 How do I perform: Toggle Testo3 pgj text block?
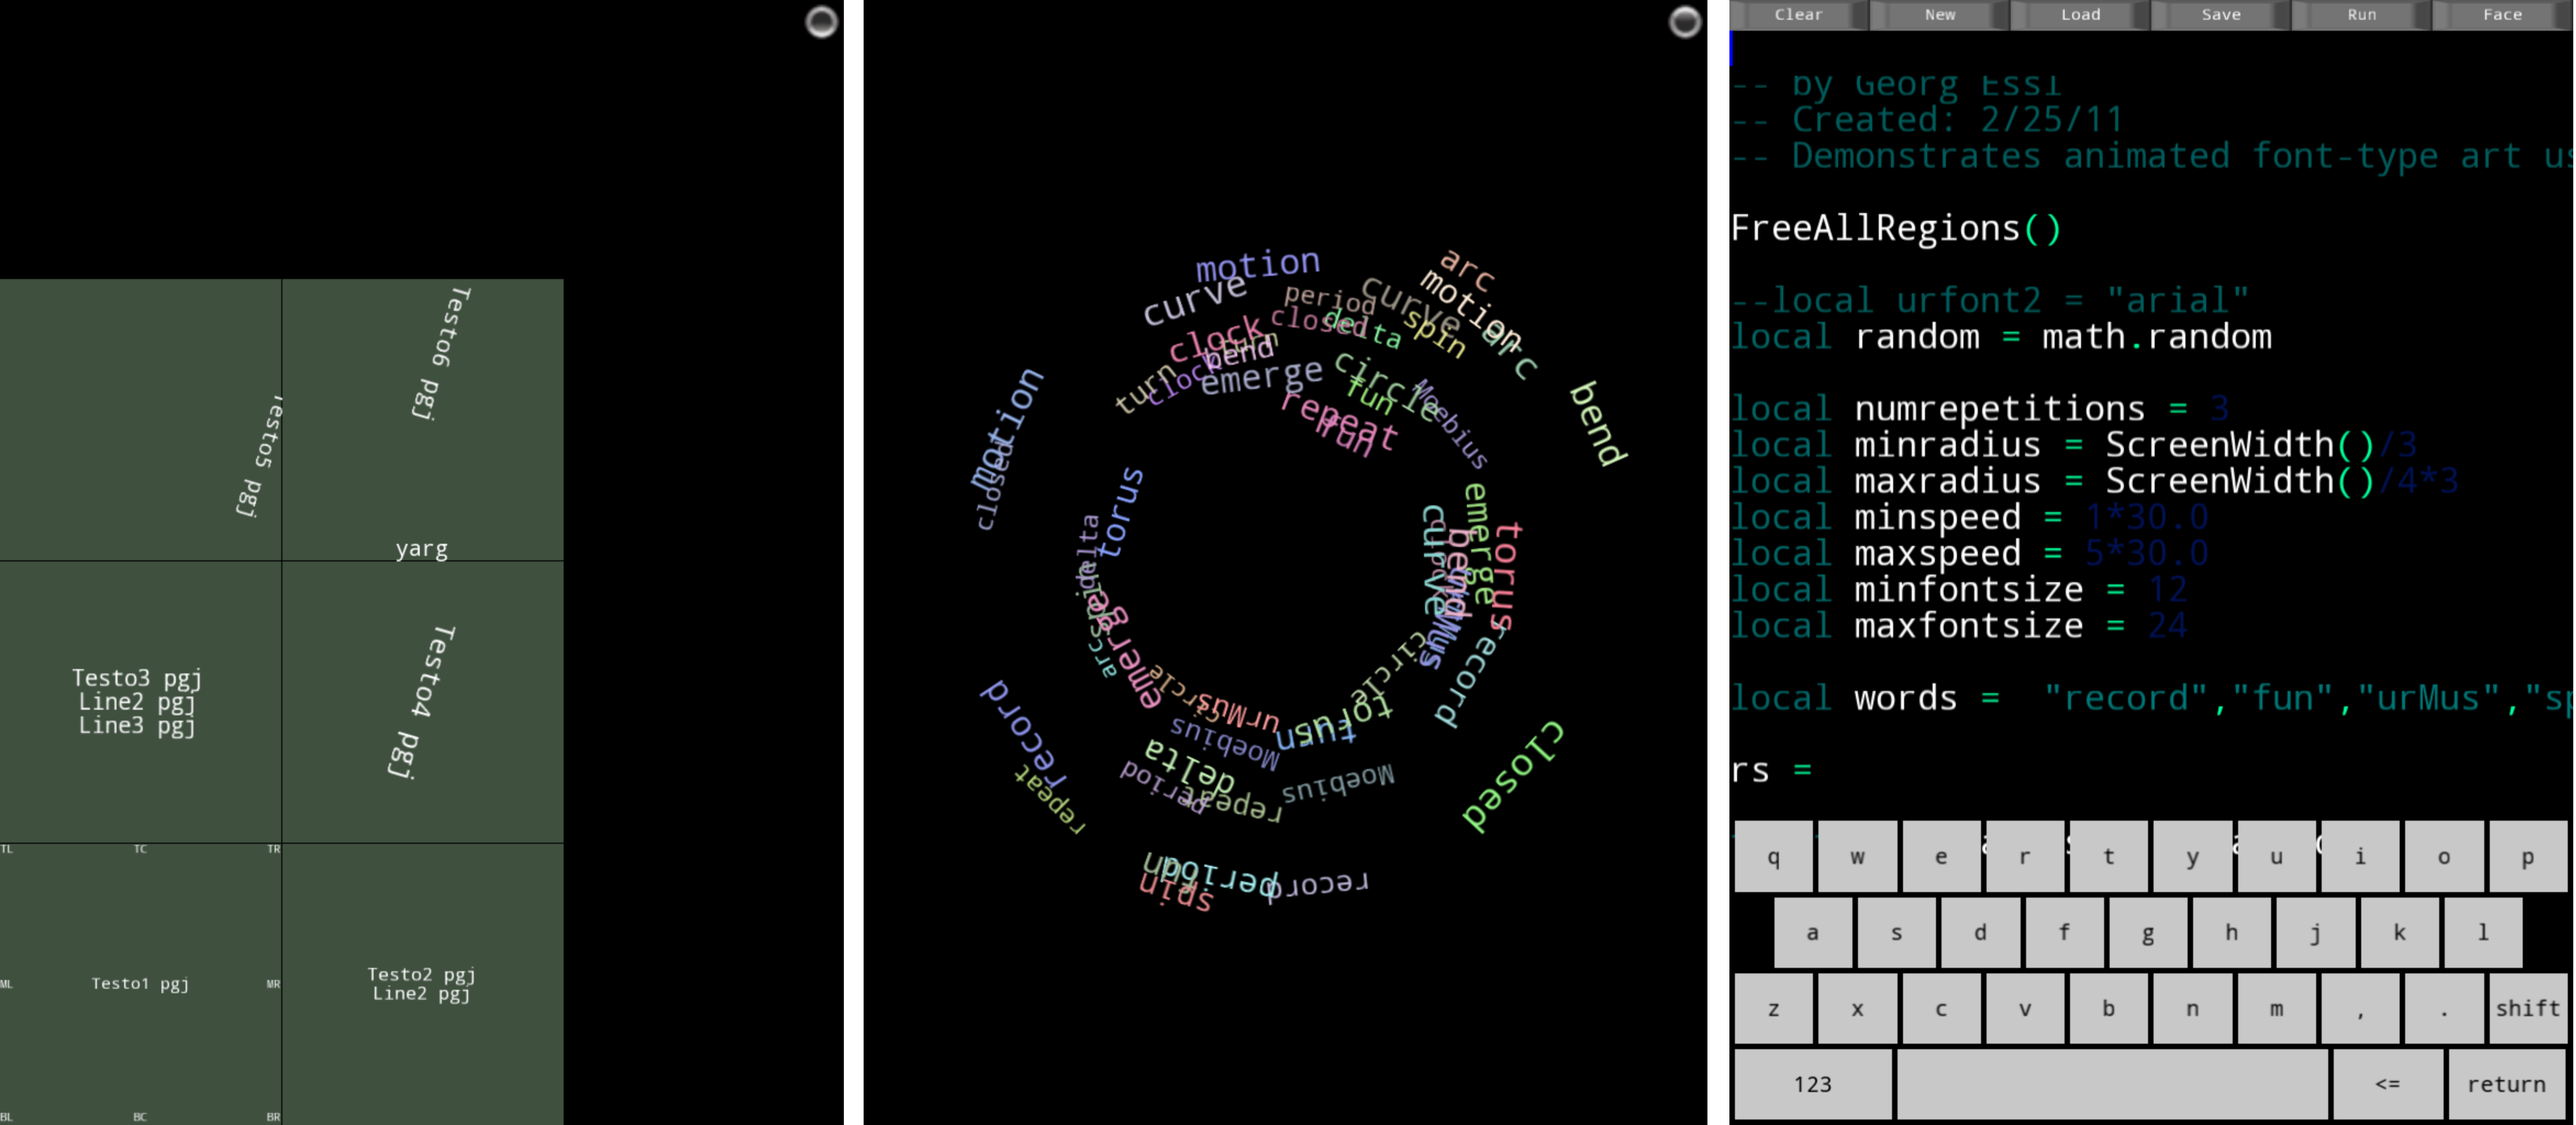[140, 678]
